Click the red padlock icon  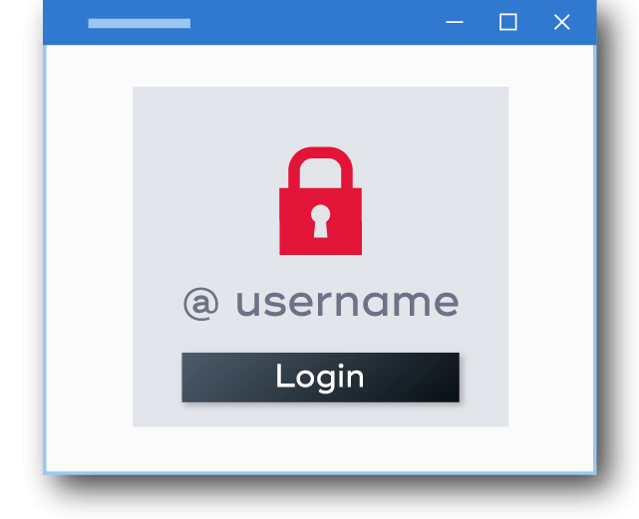[x=320, y=201]
